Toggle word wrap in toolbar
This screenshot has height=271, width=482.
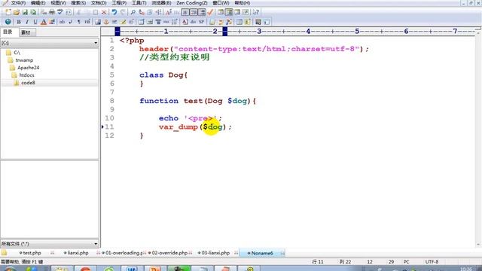(x=185, y=12)
